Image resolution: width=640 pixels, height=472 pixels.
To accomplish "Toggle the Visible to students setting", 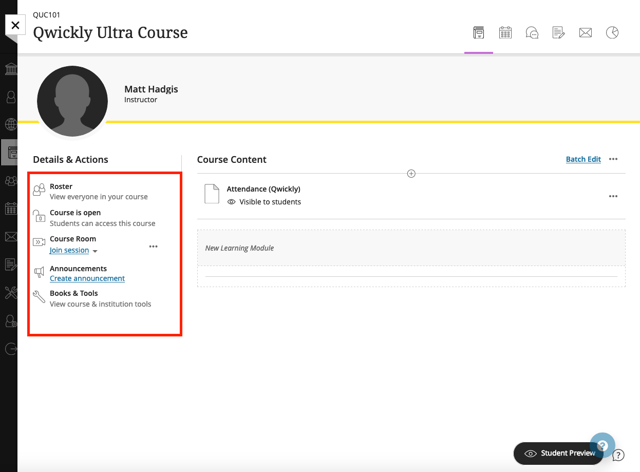I will 264,202.
